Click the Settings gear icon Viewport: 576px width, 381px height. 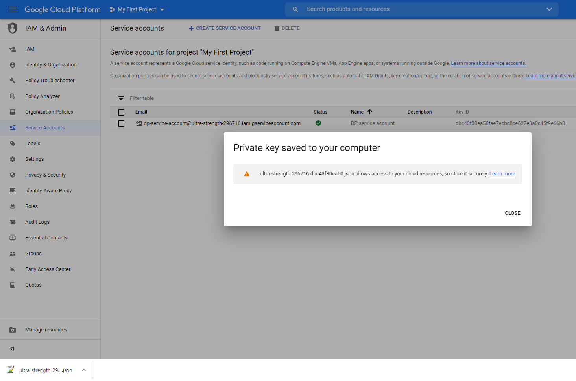(x=13, y=159)
